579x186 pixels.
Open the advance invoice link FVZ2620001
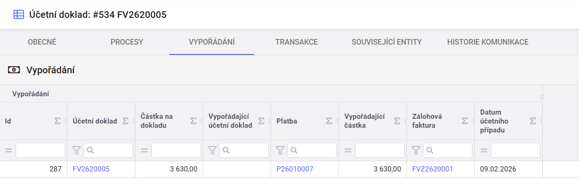tap(432, 169)
